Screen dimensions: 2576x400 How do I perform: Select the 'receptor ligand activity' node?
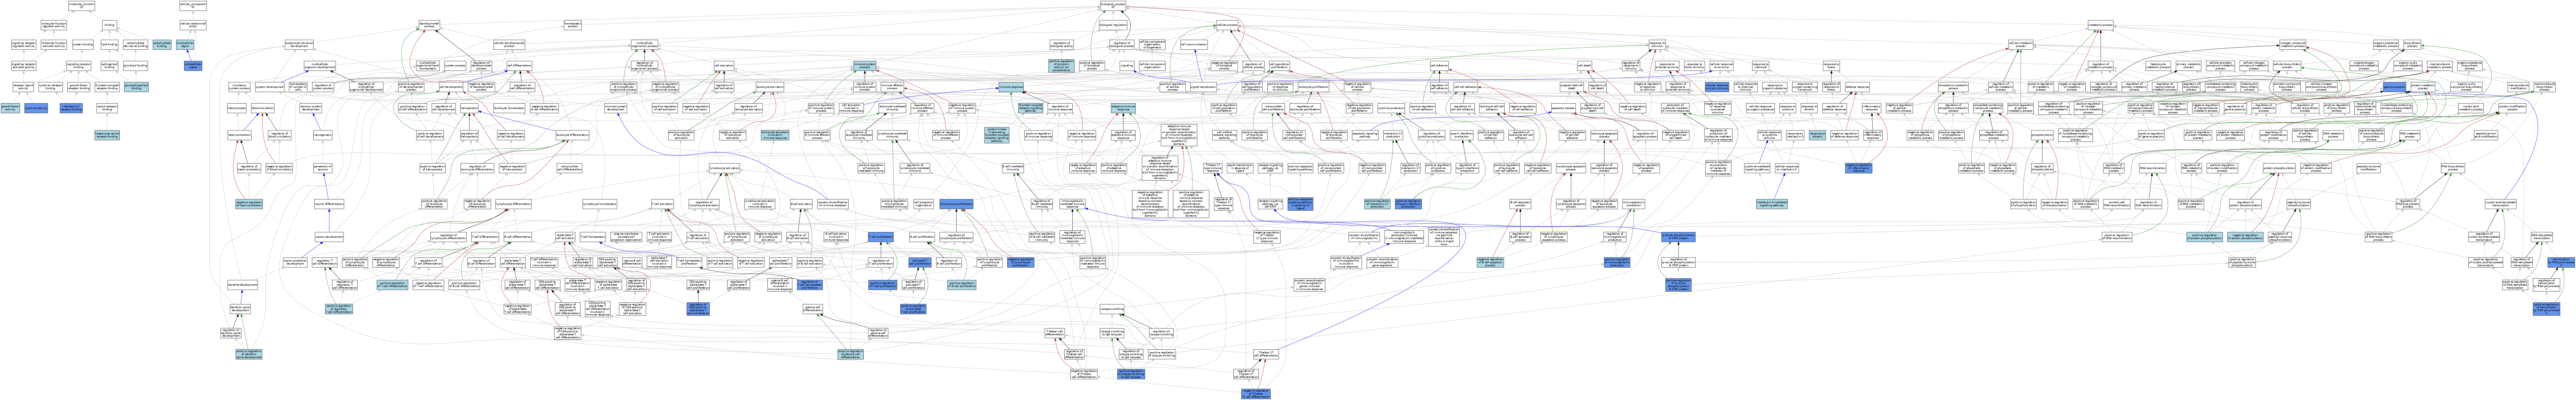(23, 87)
